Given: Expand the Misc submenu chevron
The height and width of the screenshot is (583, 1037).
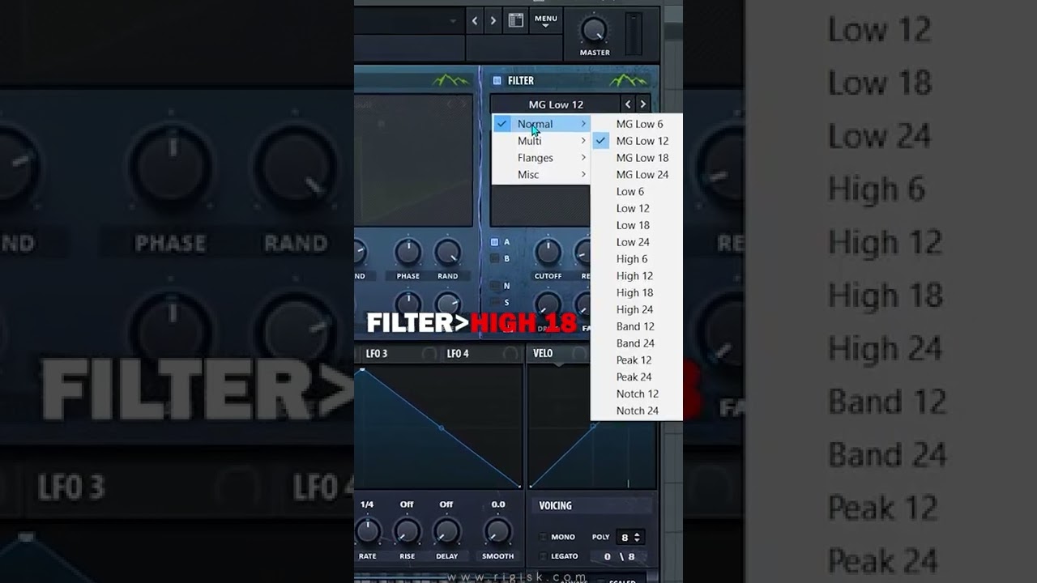Looking at the screenshot, I should coord(583,175).
